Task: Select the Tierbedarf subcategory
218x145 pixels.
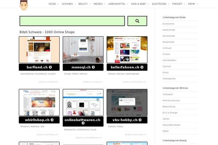Action: [x=167, y=94]
